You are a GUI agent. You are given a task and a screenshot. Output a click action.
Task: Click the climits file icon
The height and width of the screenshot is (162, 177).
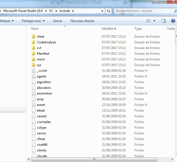[34, 150]
